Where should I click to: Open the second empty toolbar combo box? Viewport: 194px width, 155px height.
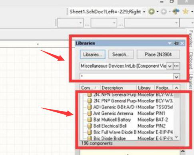(104, 23)
